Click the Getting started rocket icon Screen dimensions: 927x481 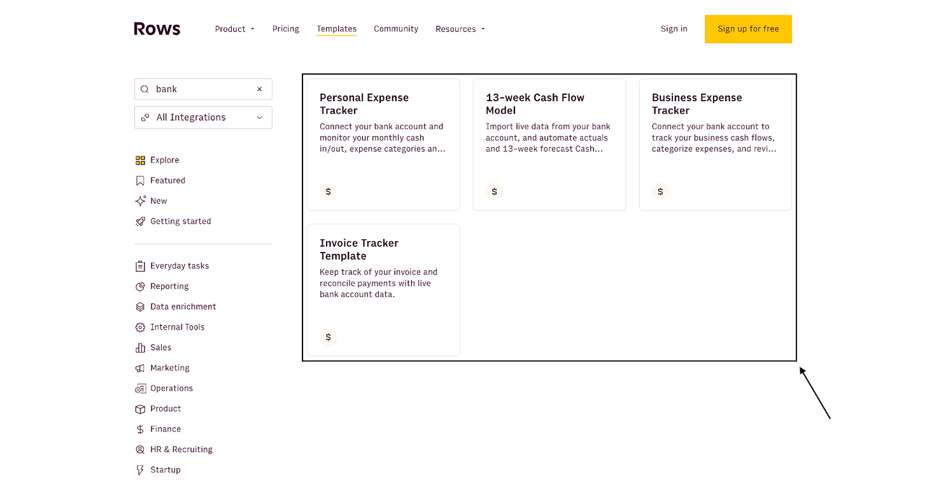click(x=140, y=221)
